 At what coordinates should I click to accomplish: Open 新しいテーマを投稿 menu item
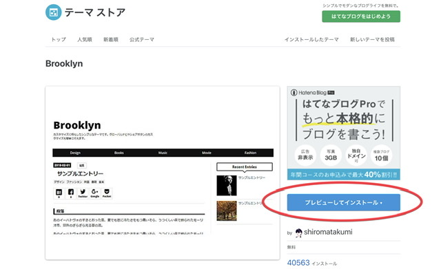tap(372, 40)
